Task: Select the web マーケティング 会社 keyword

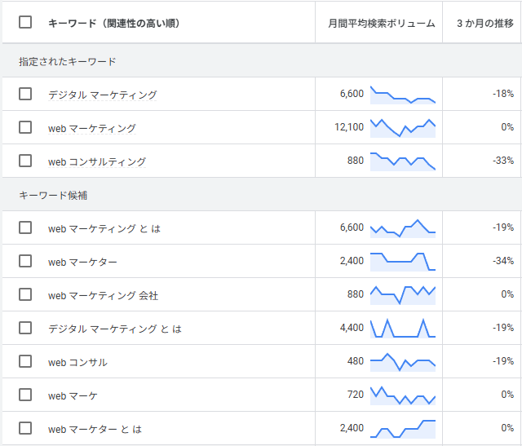Action: point(103,295)
